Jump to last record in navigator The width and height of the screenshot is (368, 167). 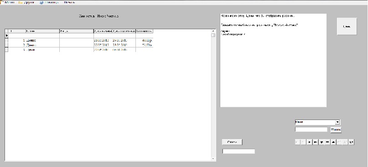click(316, 142)
